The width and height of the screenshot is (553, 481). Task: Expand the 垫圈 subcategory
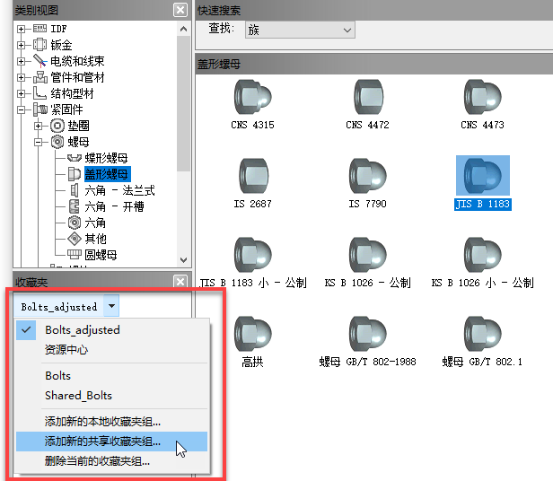[x=38, y=126]
